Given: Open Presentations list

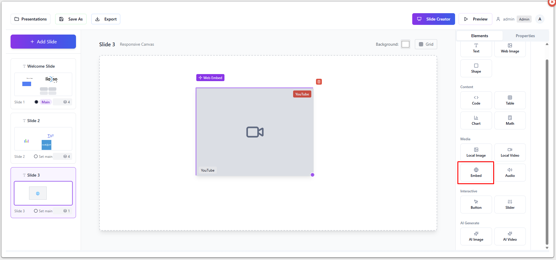Looking at the screenshot, I should [x=31, y=19].
